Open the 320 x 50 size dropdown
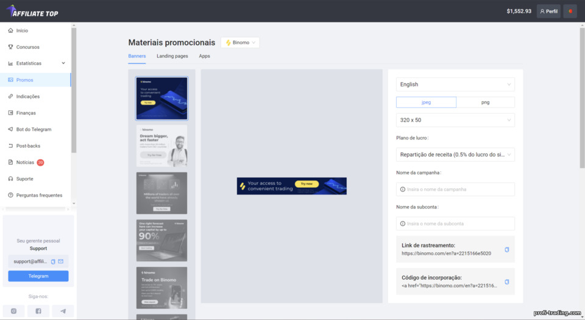 (455, 120)
